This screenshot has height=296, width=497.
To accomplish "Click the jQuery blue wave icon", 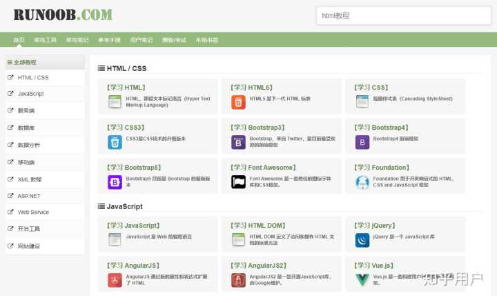I will [x=362, y=240].
